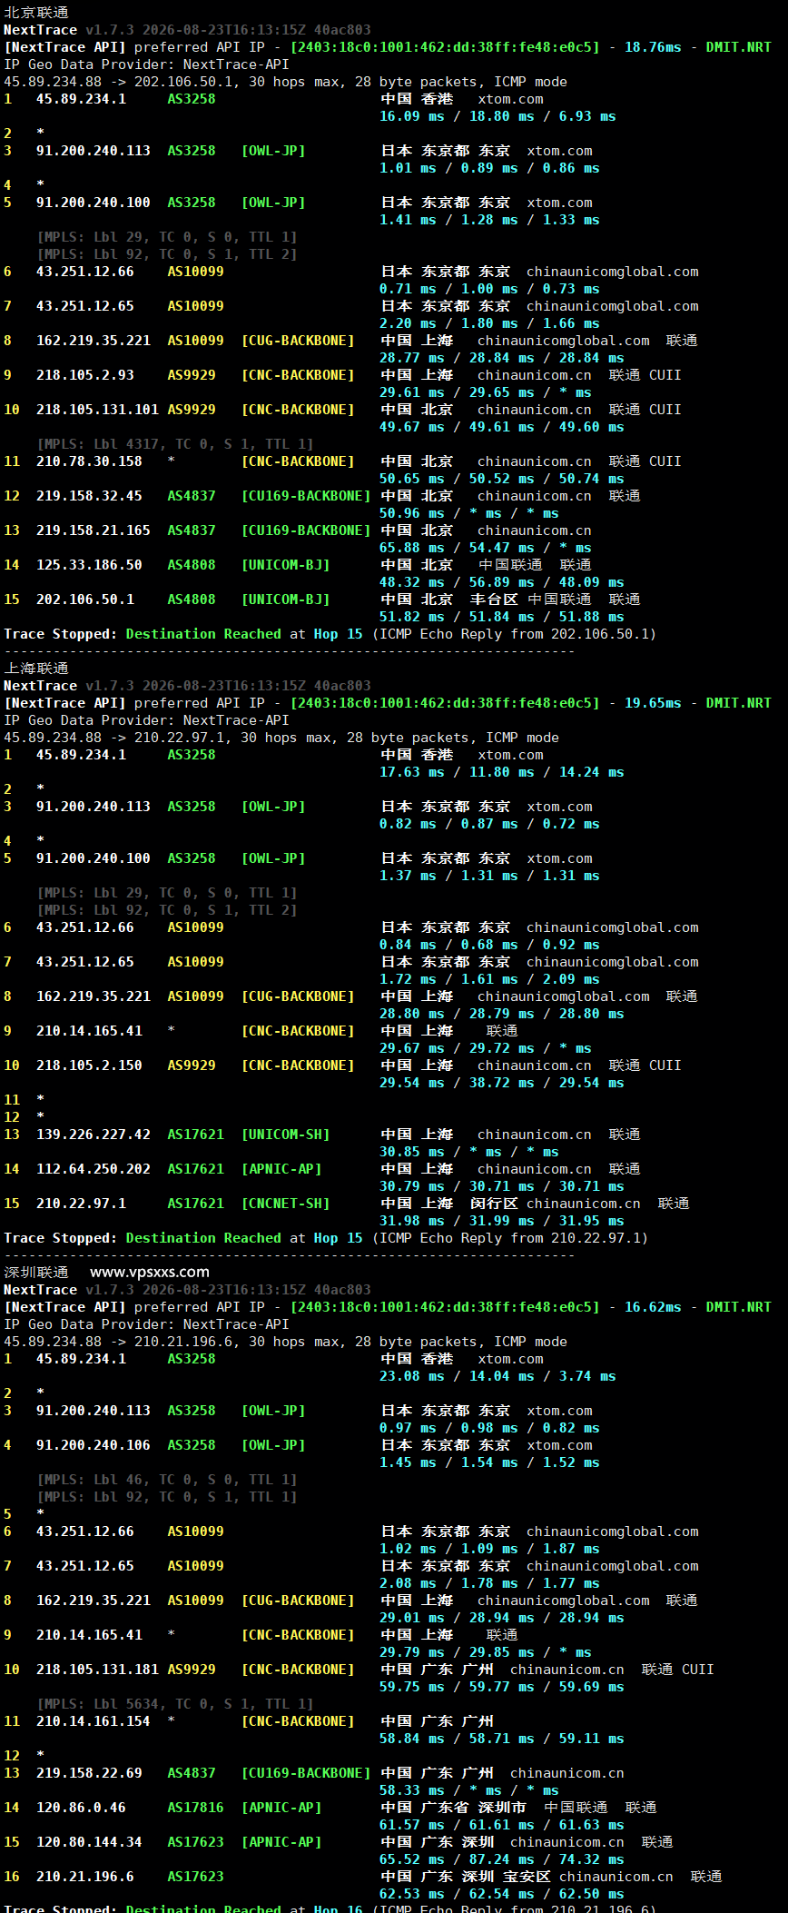The height and width of the screenshot is (1913, 788).
Task: Click the [UNICOM-SH] network tag
Action: tap(285, 1135)
